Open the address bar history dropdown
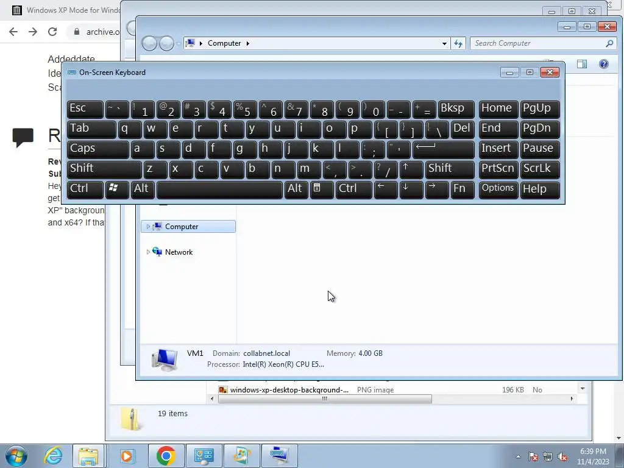 pyautogui.click(x=444, y=43)
